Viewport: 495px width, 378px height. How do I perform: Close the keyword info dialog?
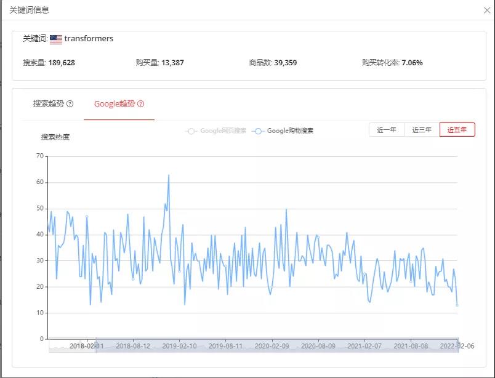[487, 10]
